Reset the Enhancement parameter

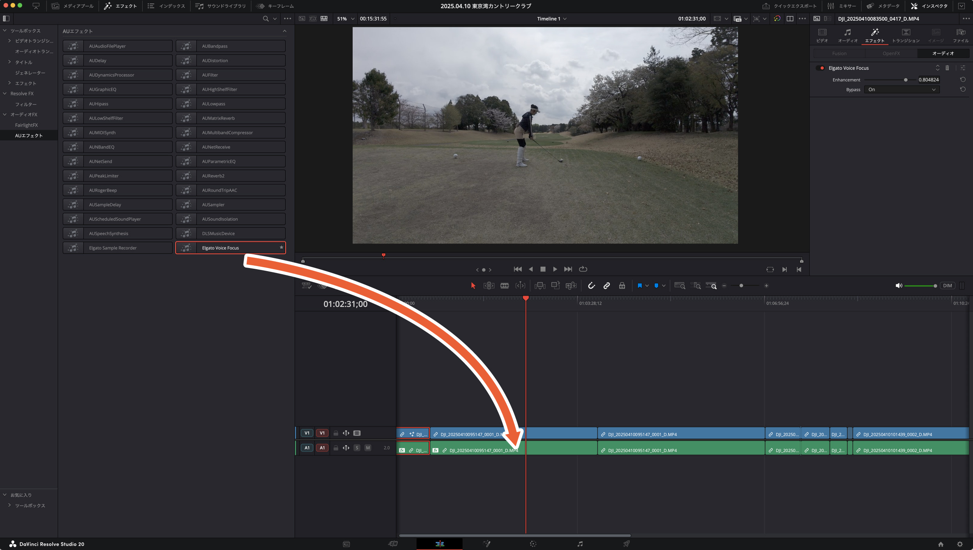(962, 79)
